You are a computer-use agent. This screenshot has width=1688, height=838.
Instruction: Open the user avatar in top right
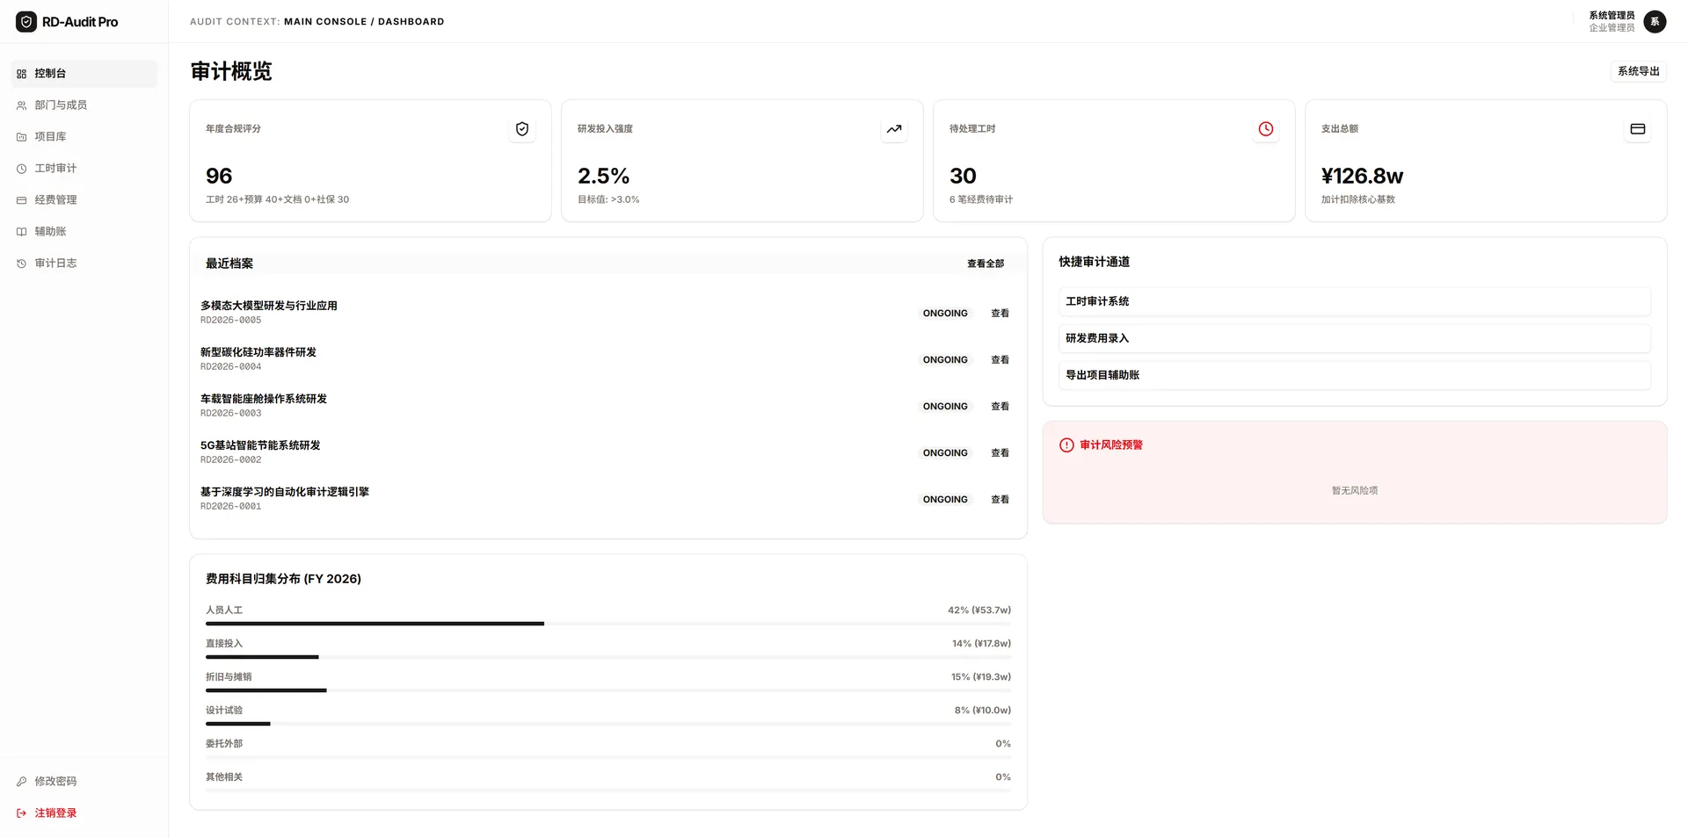pos(1655,21)
